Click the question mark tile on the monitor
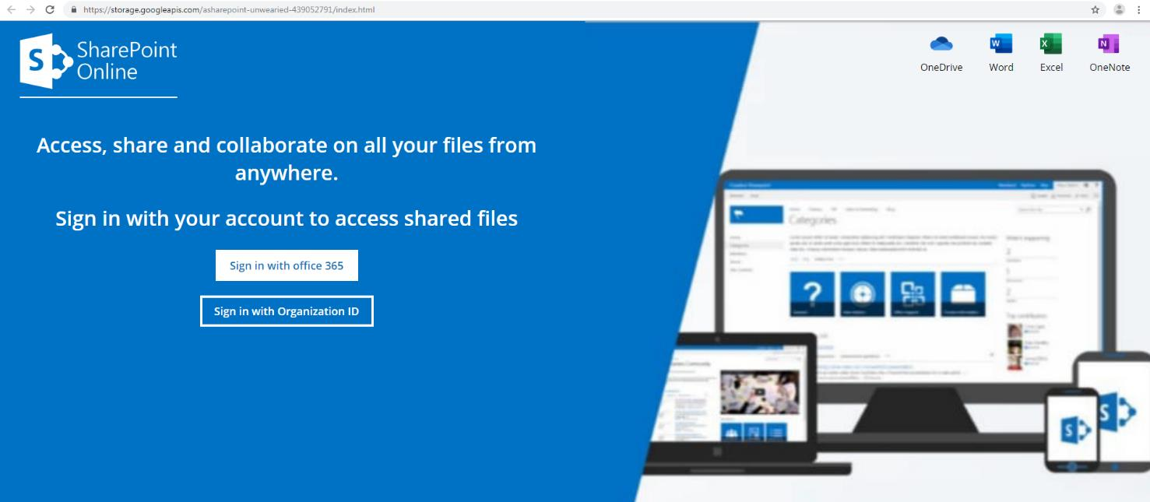This screenshot has height=502, width=1150. coord(811,293)
